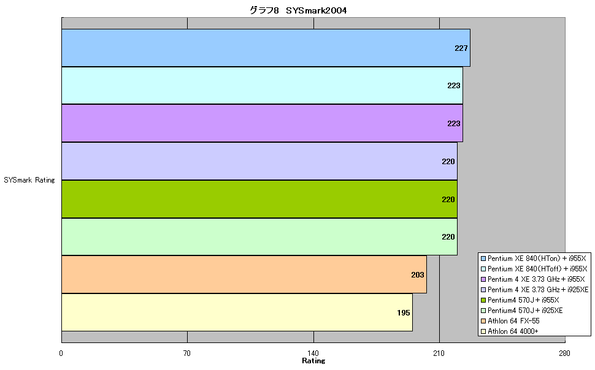This screenshot has width=595, height=370.
Task: Click the data label 227
Action: 461,48
